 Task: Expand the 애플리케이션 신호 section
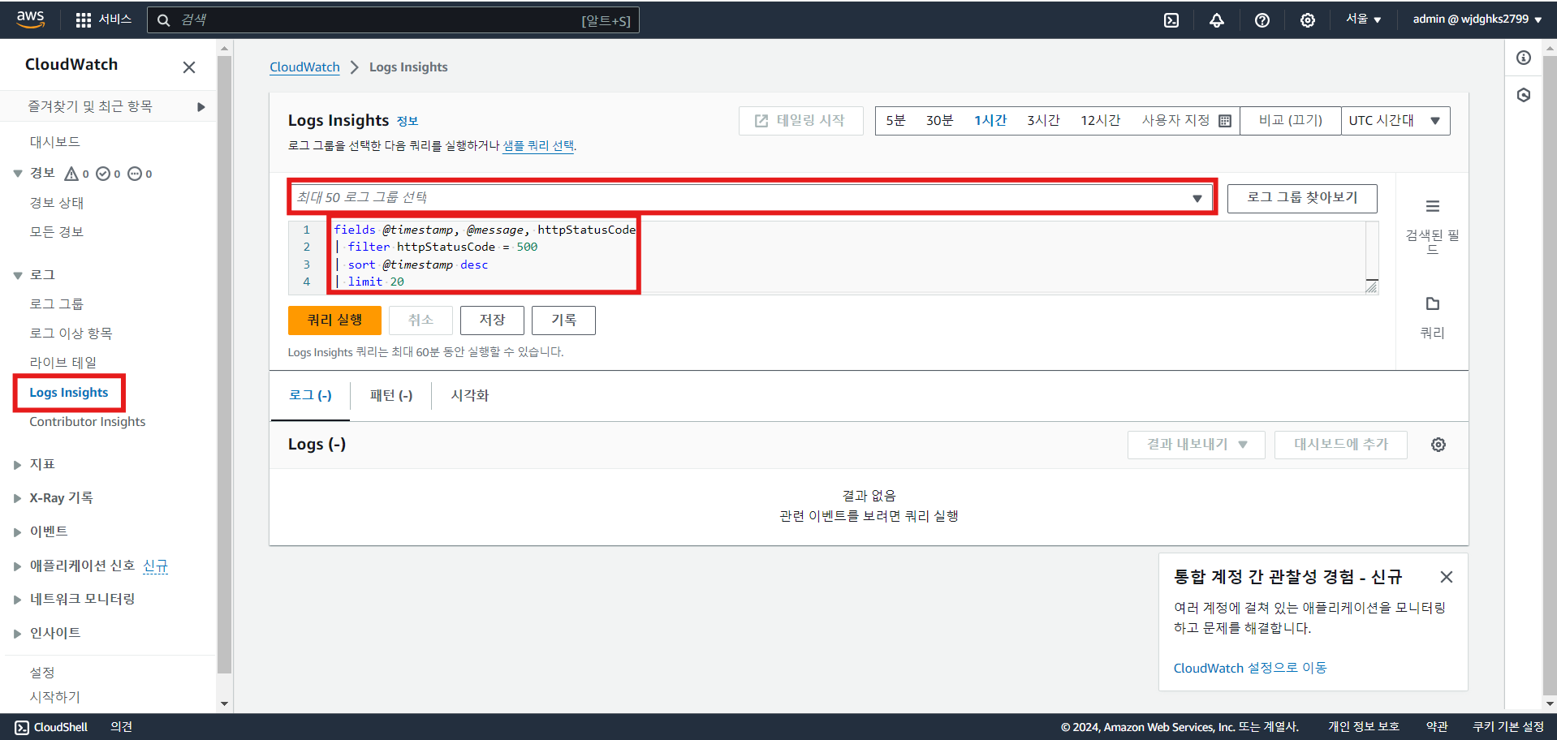pyautogui.click(x=18, y=566)
